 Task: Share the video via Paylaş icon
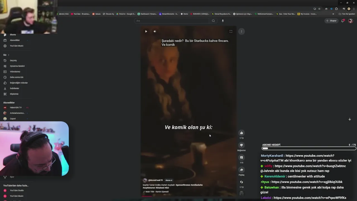coord(242,170)
